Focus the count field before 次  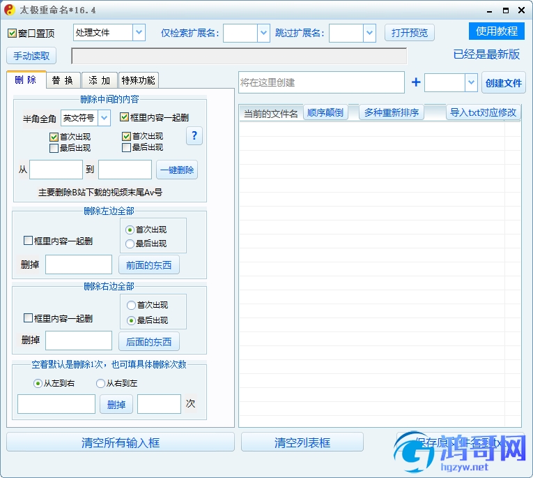(159, 404)
